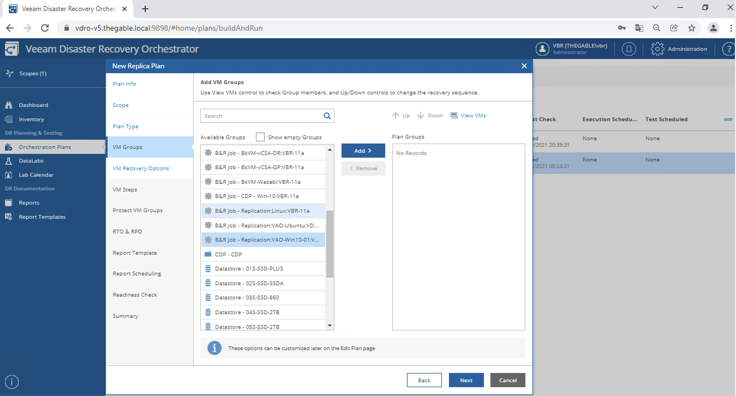Open View VMs control
The width and height of the screenshot is (736, 396).
(x=468, y=115)
